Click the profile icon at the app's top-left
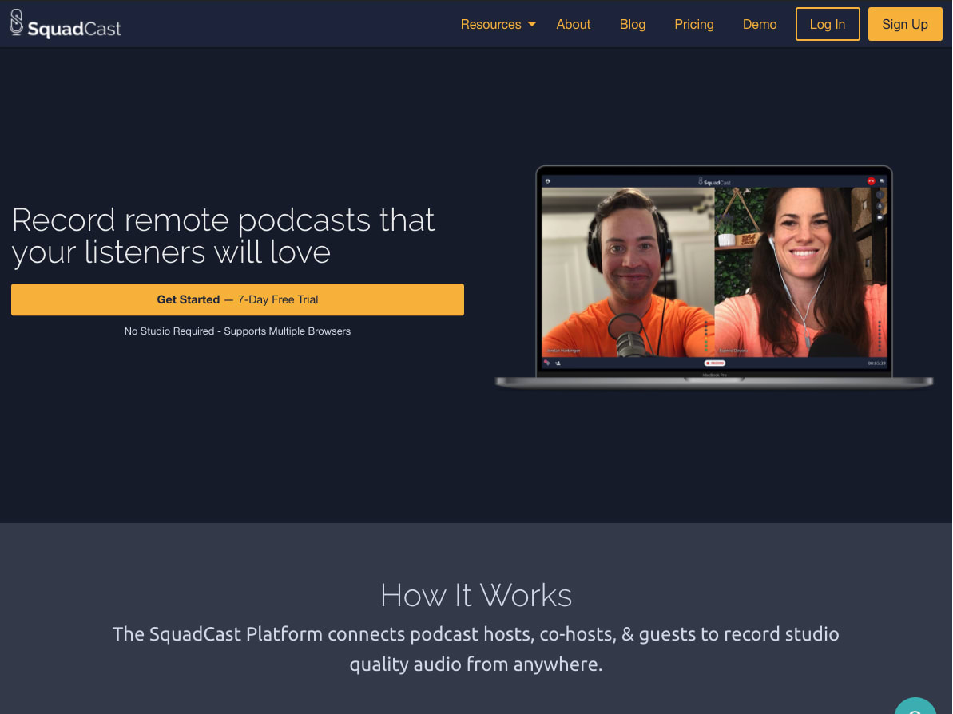The width and height of the screenshot is (953, 714). (x=547, y=180)
